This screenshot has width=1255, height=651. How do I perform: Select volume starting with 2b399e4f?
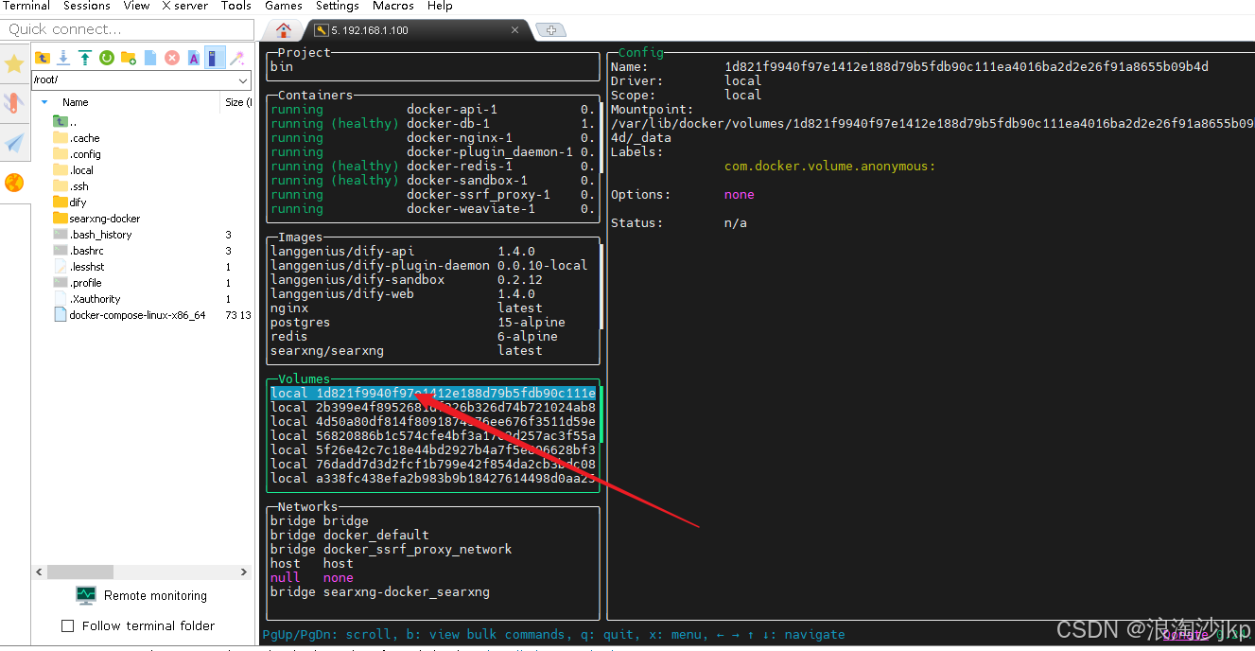[x=432, y=408]
